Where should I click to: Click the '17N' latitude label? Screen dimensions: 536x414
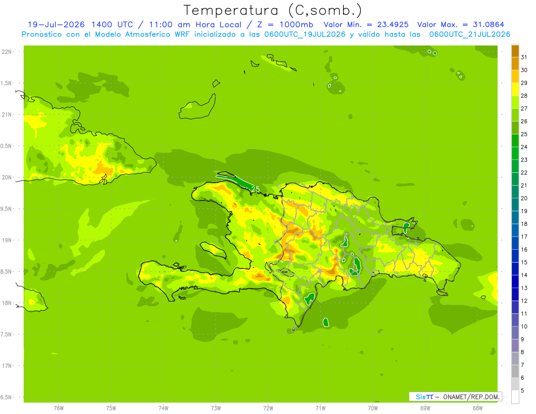pos(7,366)
